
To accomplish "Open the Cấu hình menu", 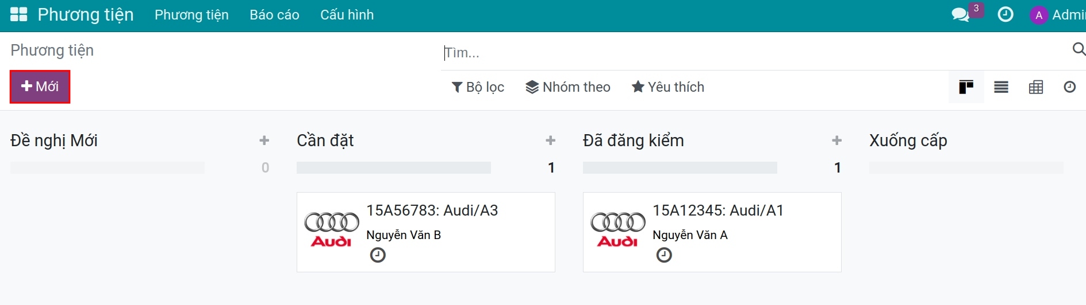I will coord(347,15).
